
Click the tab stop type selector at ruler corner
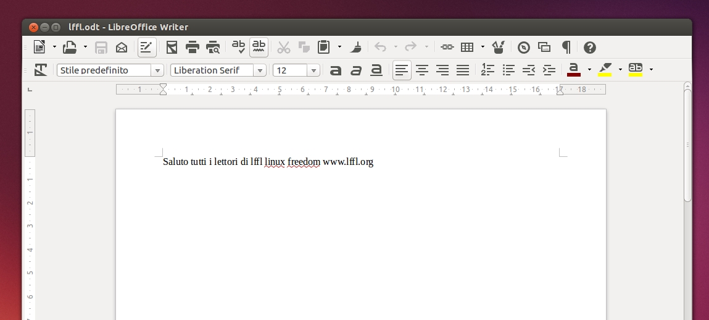tap(30, 90)
